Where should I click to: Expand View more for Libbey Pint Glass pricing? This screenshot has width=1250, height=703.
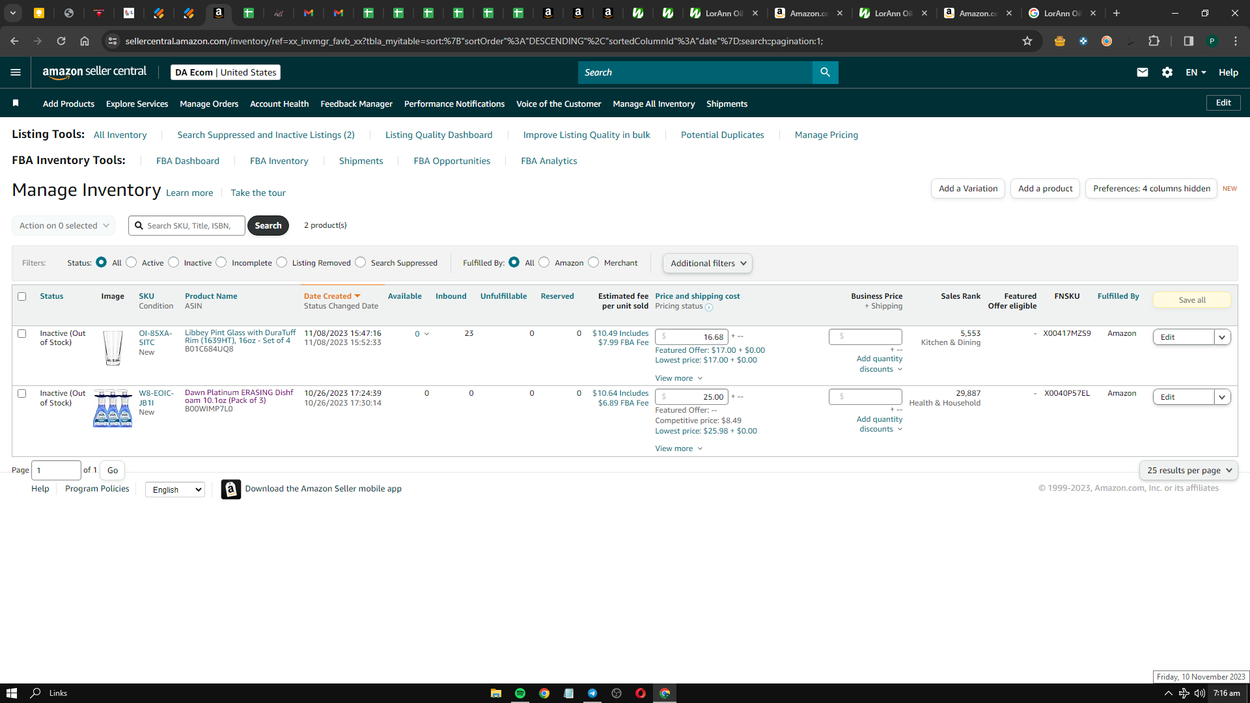point(679,378)
